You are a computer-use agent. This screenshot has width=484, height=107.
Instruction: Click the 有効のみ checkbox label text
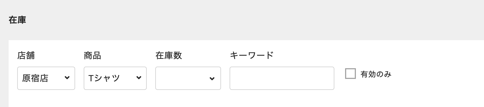(x=376, y=74)
